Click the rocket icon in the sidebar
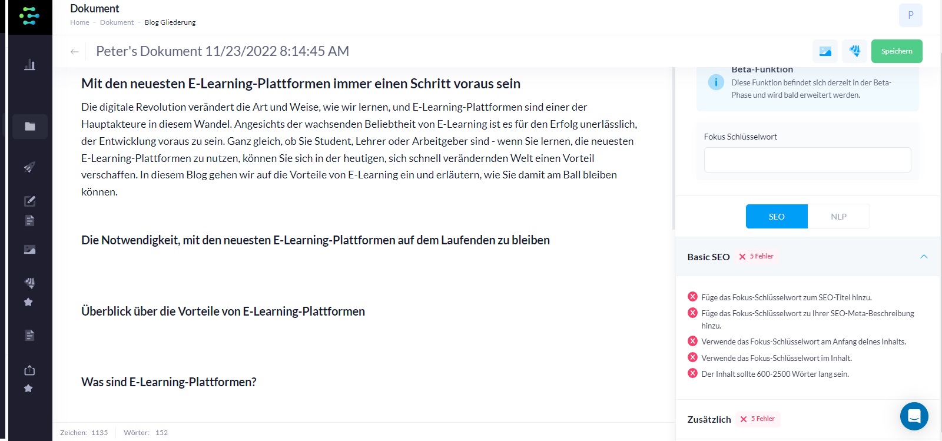The image size is (942, 441). (29, 167)
